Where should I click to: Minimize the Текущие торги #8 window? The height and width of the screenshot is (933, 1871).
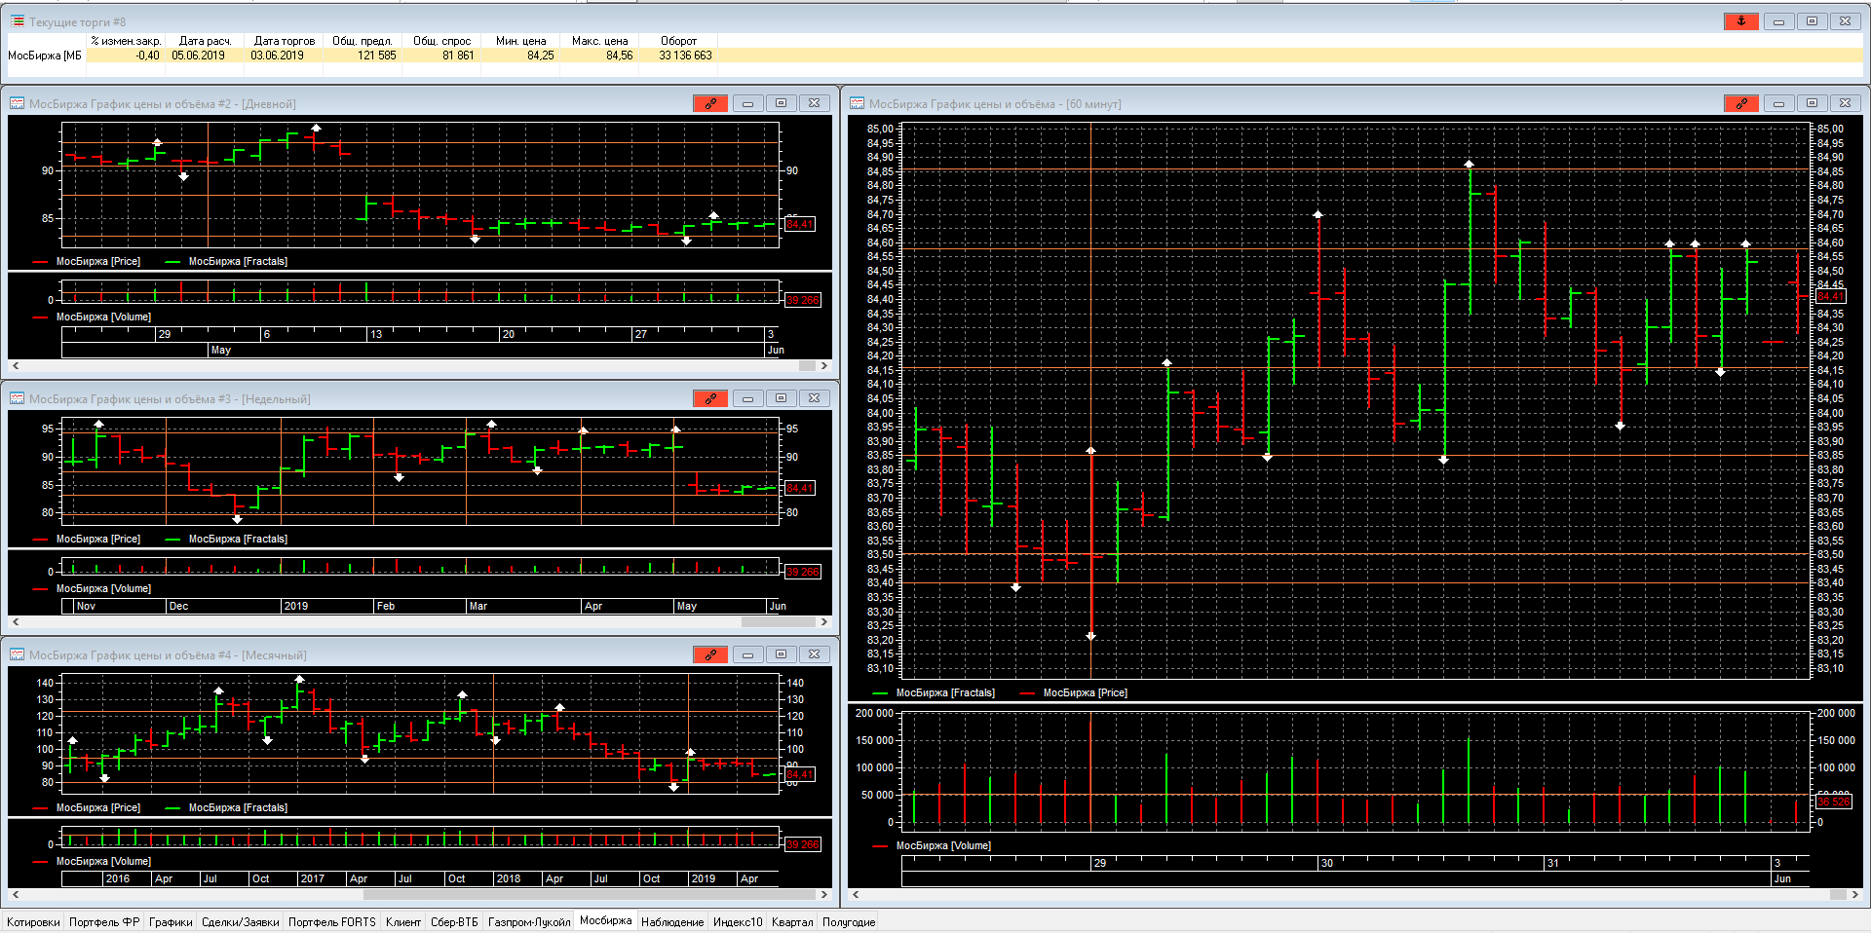(1778, 21)
